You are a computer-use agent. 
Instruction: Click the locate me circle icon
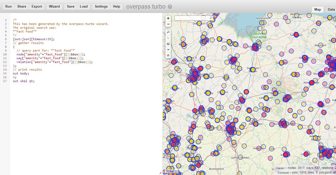(168, 38)
